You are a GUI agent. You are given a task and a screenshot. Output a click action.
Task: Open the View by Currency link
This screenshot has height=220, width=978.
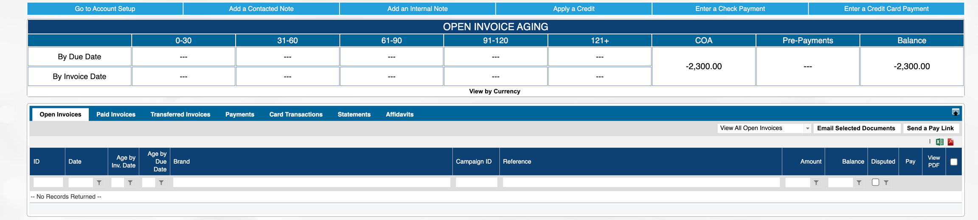pos(495,91)
